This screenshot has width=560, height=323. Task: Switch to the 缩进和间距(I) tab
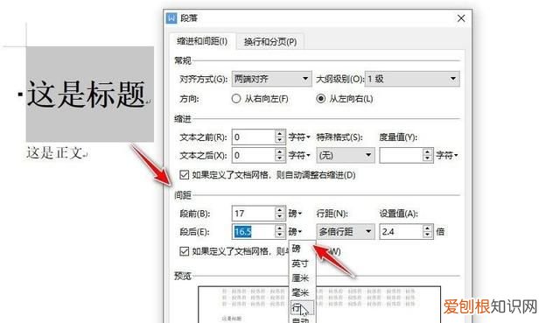pyautogui.click(x=202, y=41)
